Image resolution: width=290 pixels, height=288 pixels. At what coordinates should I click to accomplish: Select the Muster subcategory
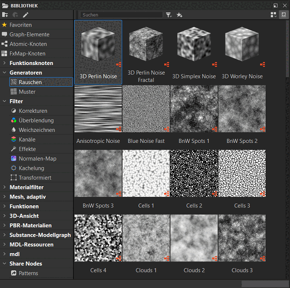(41, 92)
